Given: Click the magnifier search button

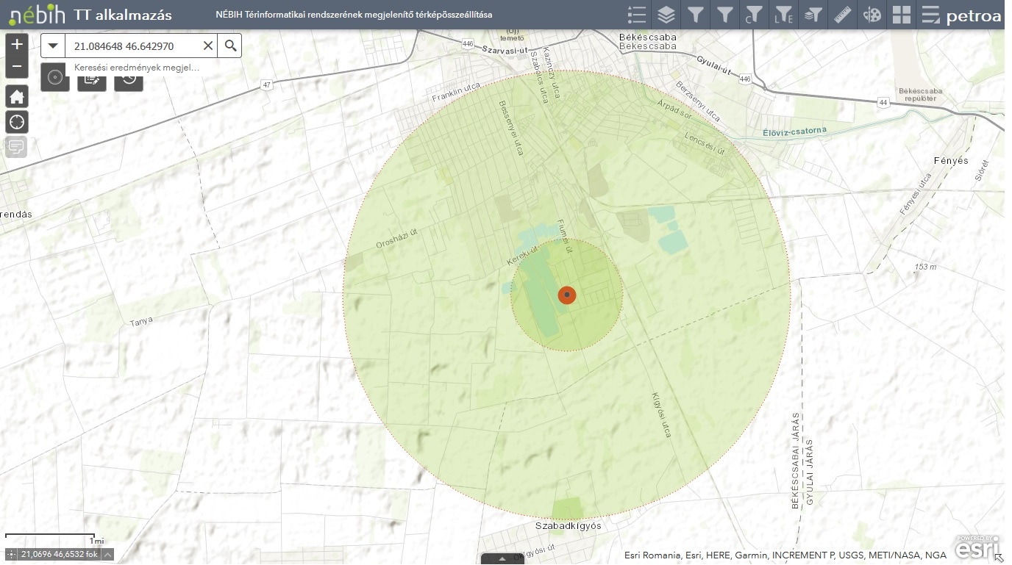Looking at the screenshot, I should click(x=230, y=46).
